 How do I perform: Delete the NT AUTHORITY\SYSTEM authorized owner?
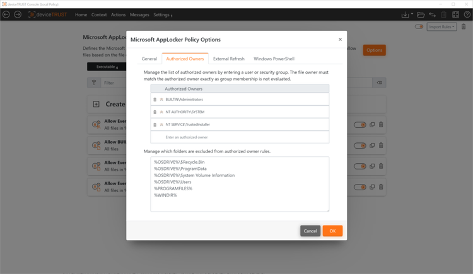[x=155, y=112]
